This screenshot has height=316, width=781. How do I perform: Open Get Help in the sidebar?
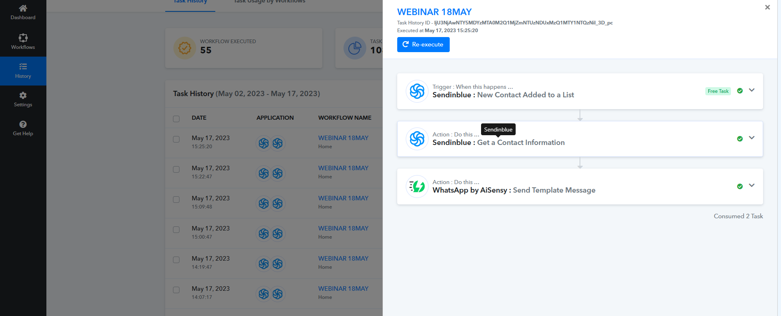tap(23, 128)
